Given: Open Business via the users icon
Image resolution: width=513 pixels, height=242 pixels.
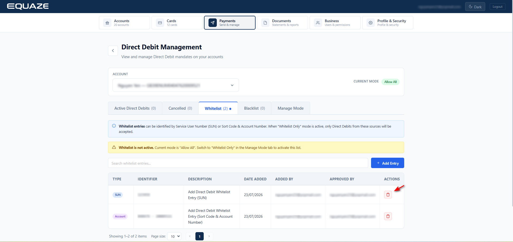Looking at the screenshot, I should click(x=318, y=23).
